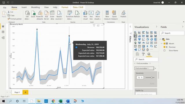
Task: Choose the area chart visual icon
Action: [x=139, y=36]
